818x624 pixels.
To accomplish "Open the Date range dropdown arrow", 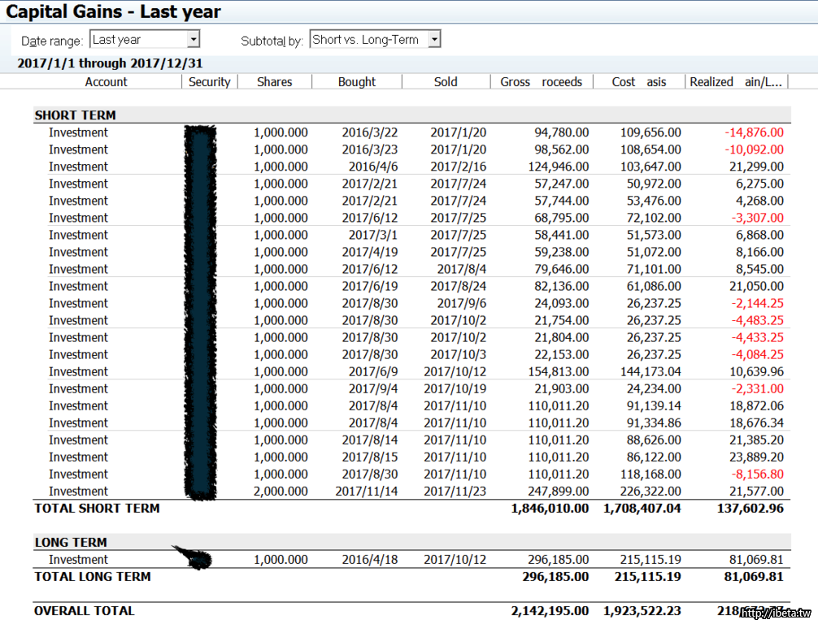I will pyautogui.click(x=193, y=39).
